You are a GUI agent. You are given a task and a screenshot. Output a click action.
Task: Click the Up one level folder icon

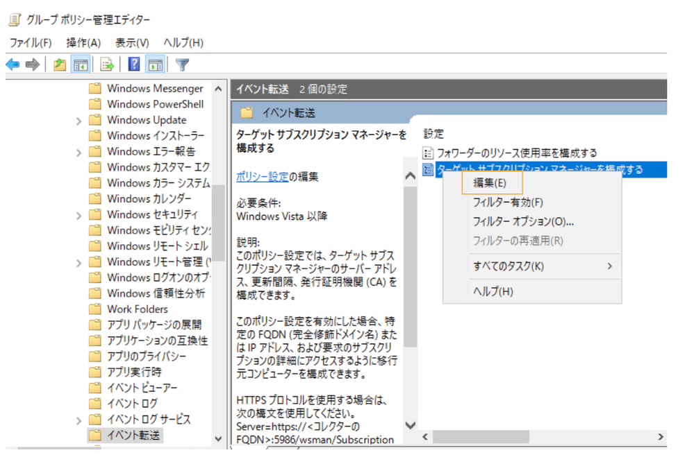(x=60, y=65)
